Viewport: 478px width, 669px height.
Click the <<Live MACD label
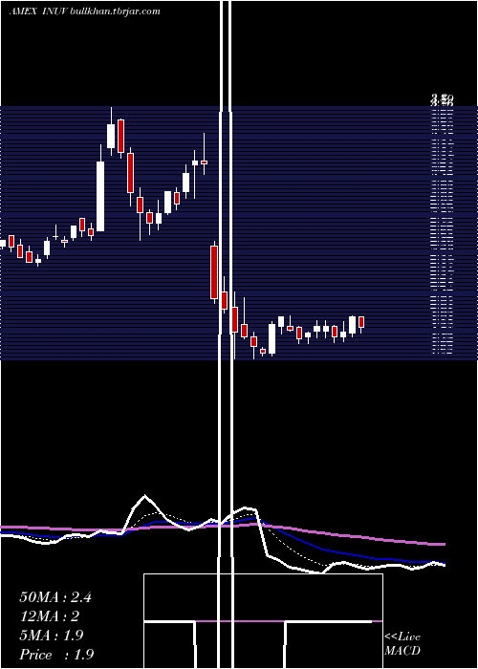coord(402,644)
